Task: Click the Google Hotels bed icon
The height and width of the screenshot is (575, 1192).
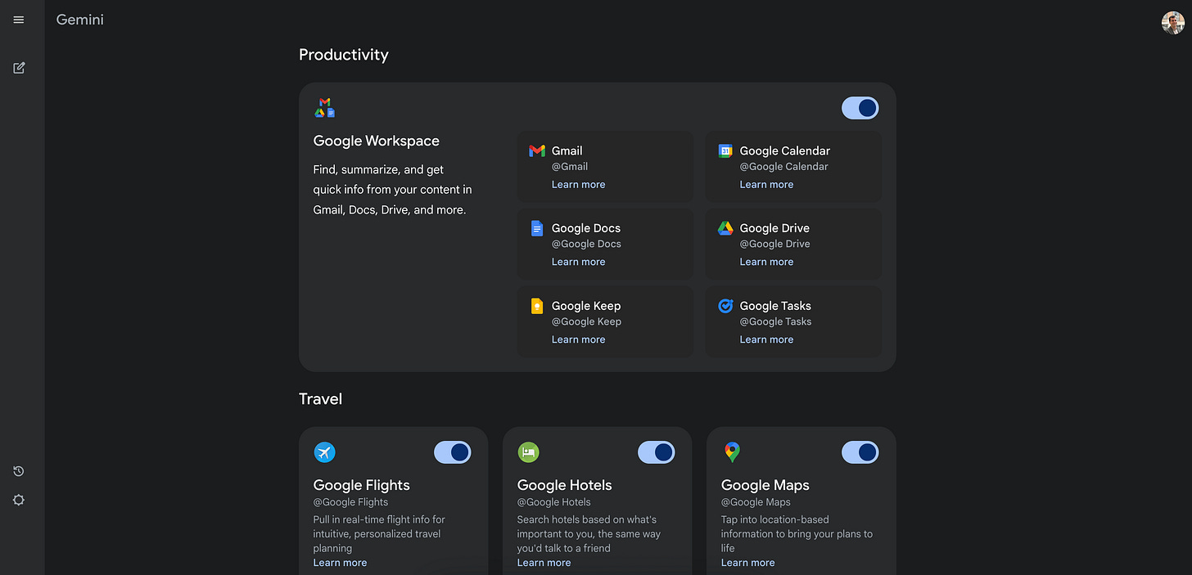Action: tap(529, 452)
